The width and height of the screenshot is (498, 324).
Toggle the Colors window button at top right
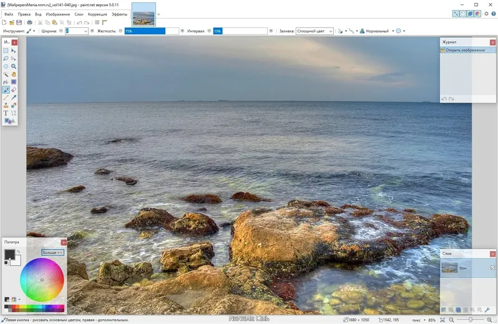[477, 14]
